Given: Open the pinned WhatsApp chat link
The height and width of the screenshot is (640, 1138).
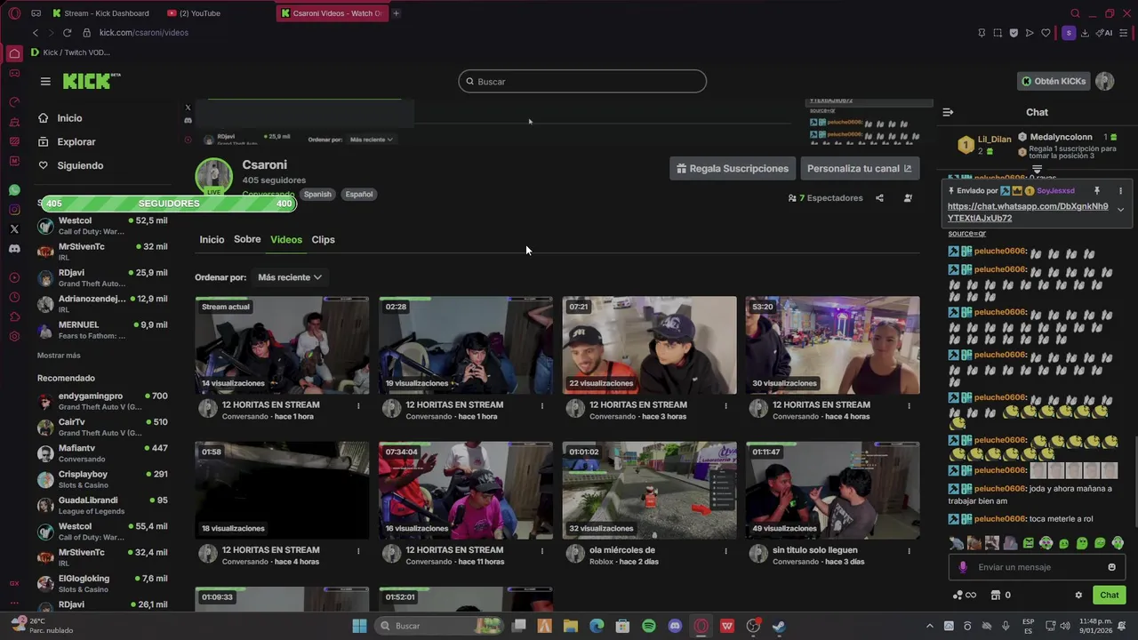Looking at the screenshot, I should (1028, 212).
